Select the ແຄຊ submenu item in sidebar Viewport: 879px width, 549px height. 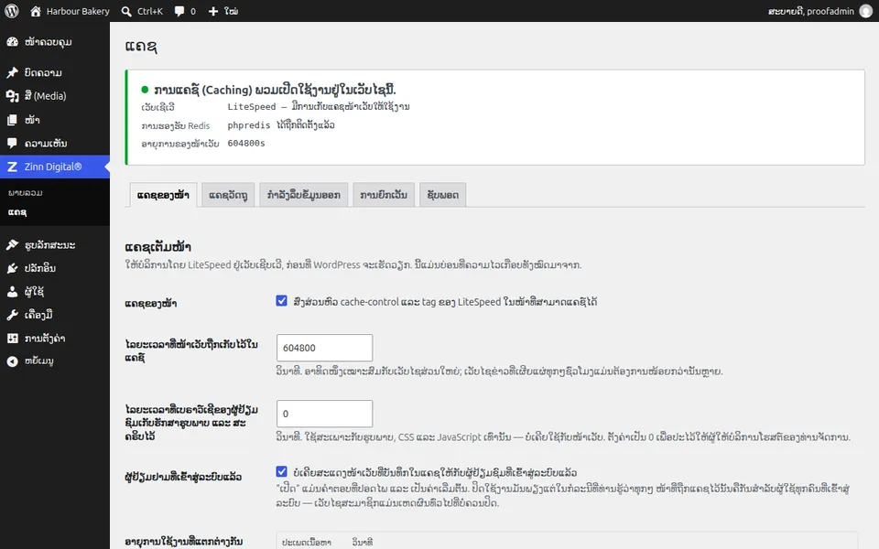17,211
